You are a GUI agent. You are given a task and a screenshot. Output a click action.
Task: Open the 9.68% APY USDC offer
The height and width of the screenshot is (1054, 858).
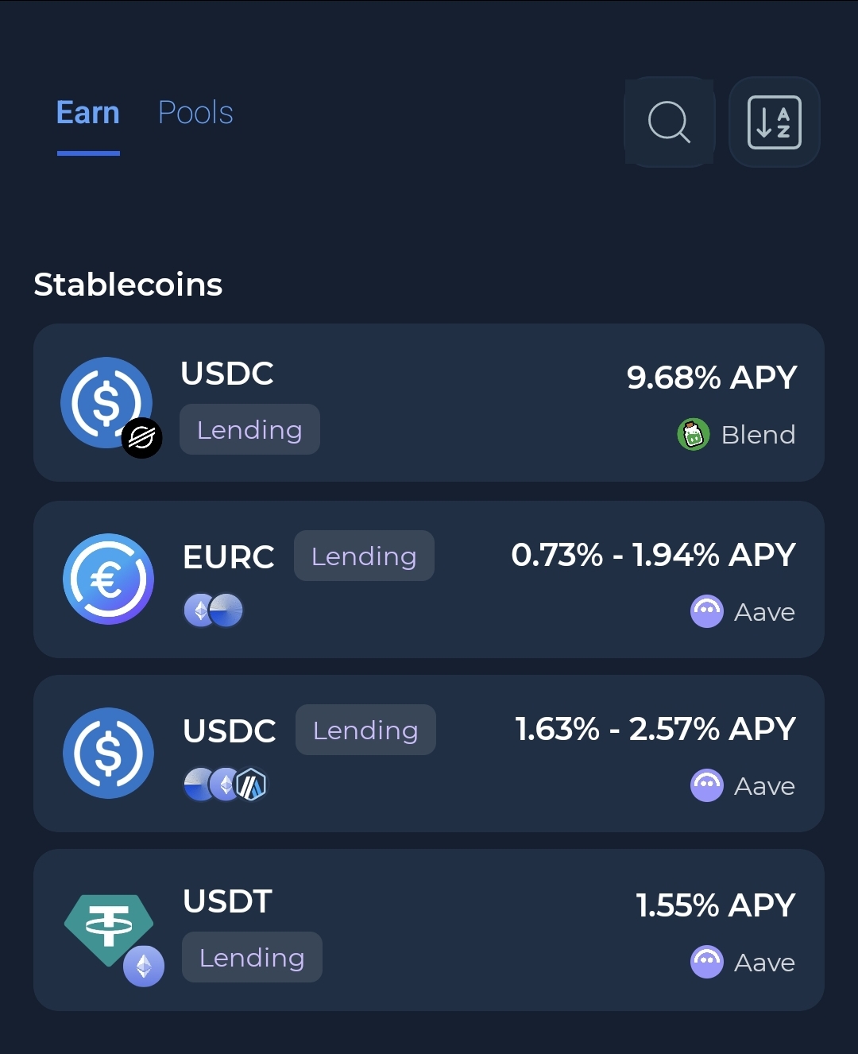tap(712, 378)
